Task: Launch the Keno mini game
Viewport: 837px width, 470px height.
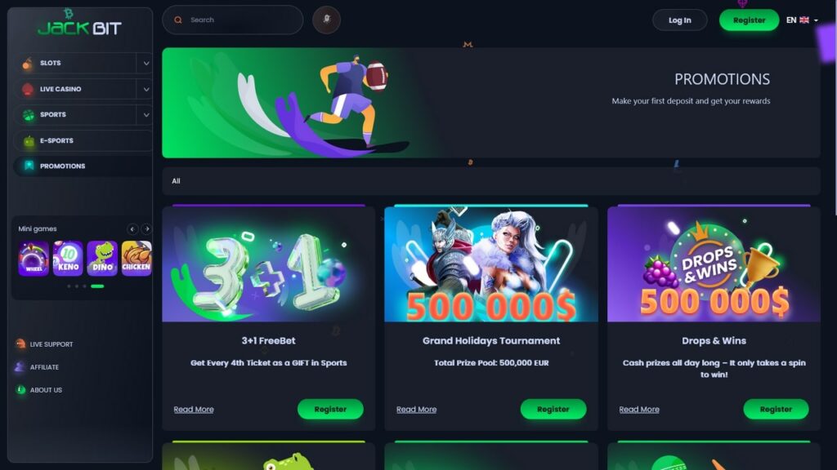Action: [68, 259]
